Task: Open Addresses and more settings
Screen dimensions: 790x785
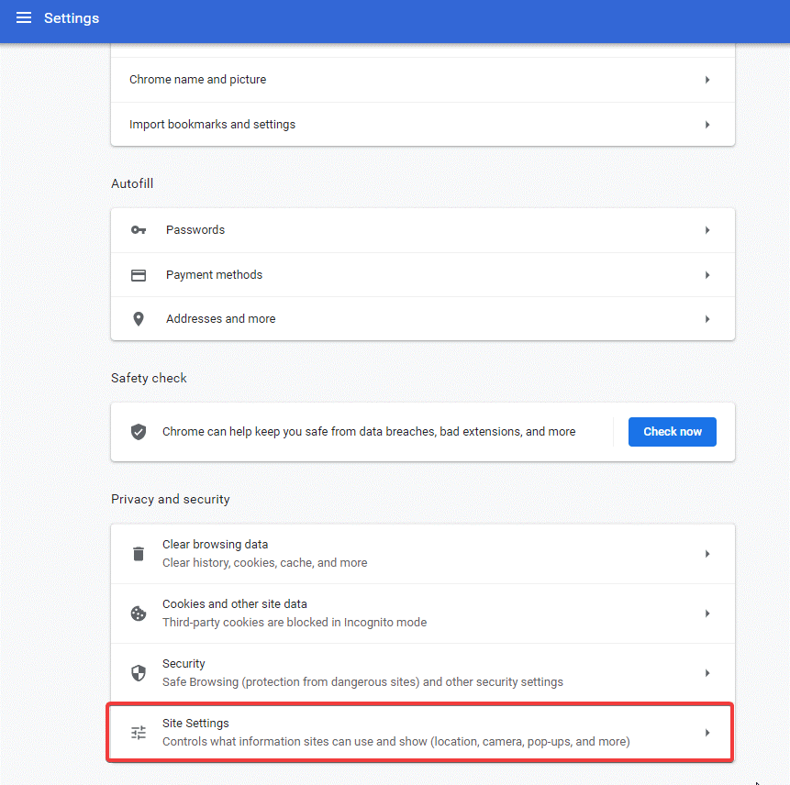Action: point(422,318)
